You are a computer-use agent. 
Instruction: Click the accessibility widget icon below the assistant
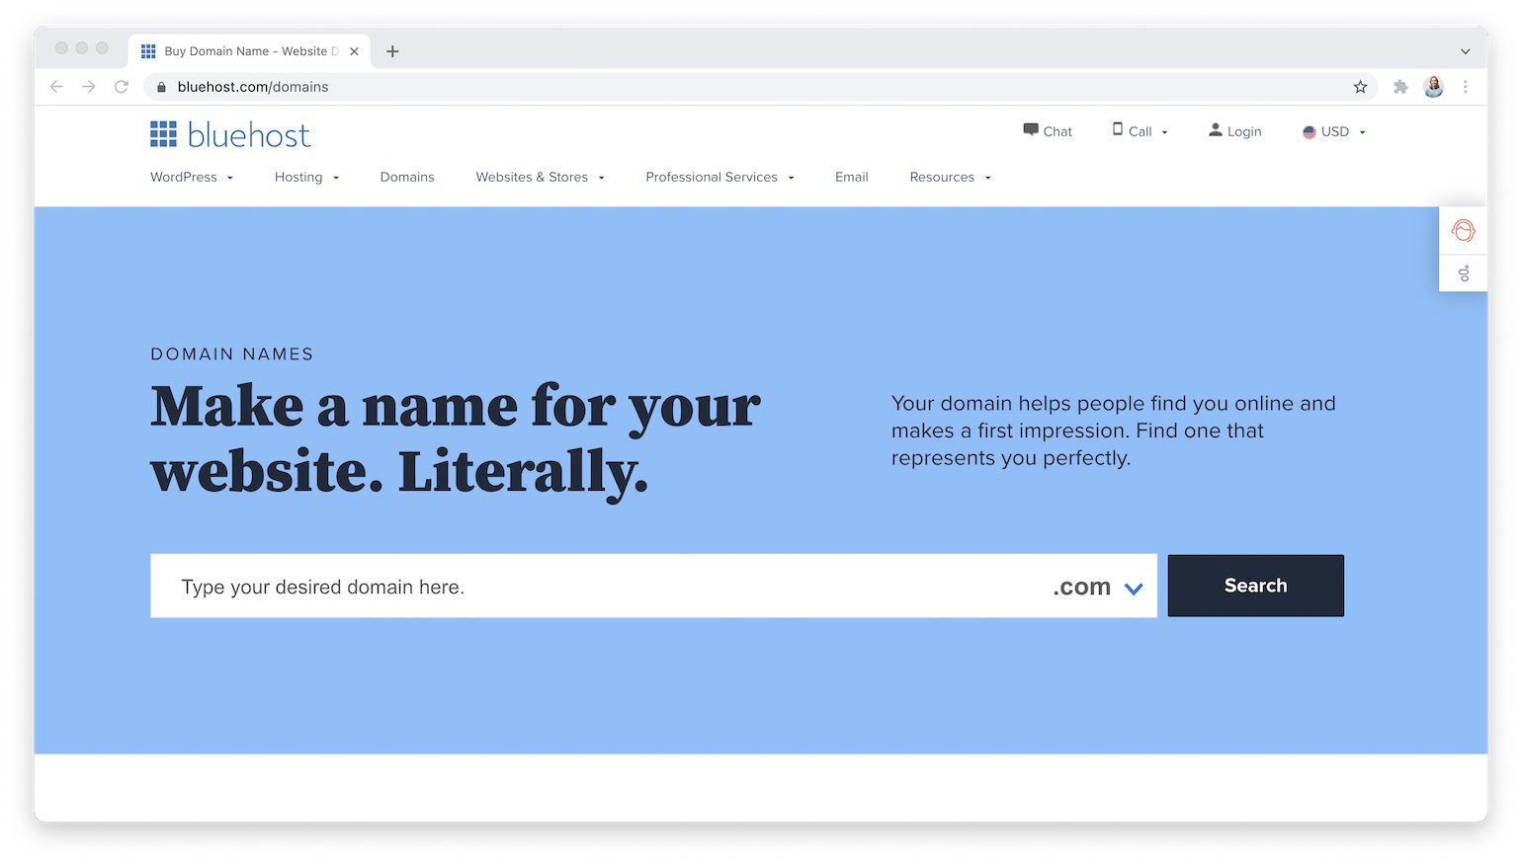click(1463, 273)
